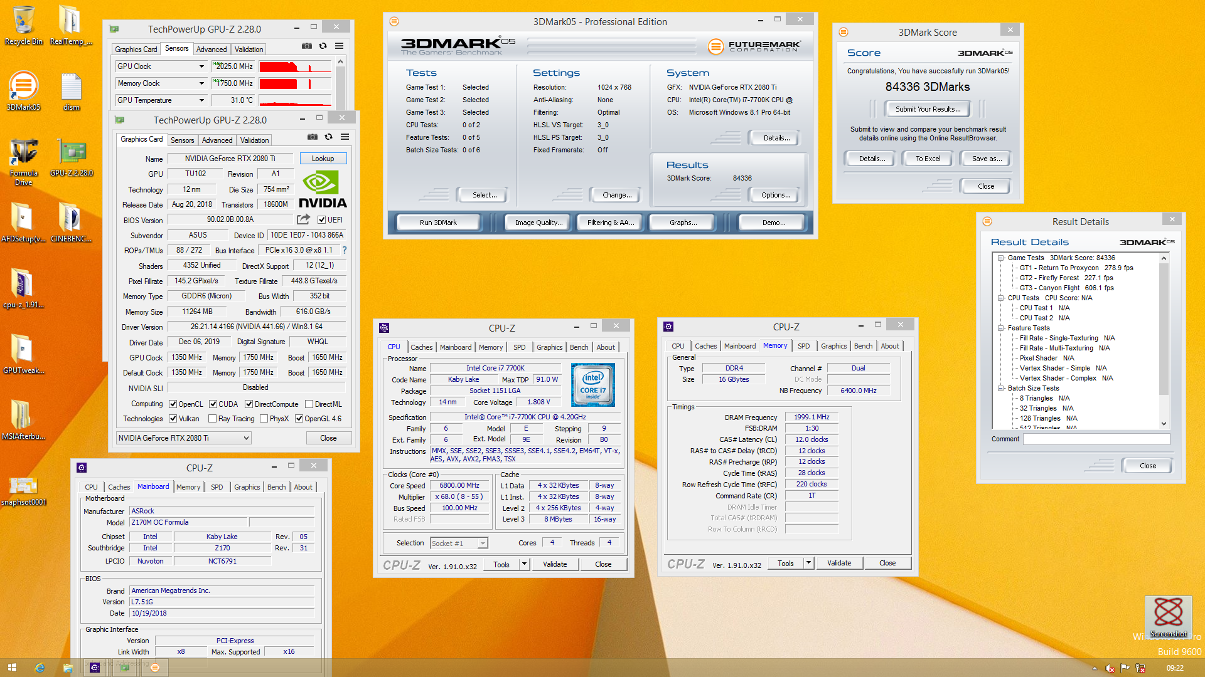The height and width of the screenshot is (677, 1205).
Task: Click the Image Quality button in 3DMark05
Action: 538,223
